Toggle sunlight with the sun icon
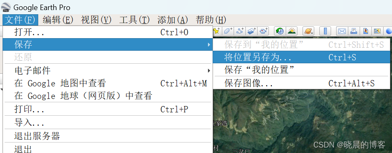The height and width of the screenshot is (153, 392). coord(292,31)
